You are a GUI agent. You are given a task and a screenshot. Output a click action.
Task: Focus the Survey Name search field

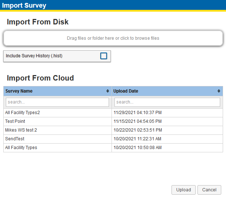57,102
